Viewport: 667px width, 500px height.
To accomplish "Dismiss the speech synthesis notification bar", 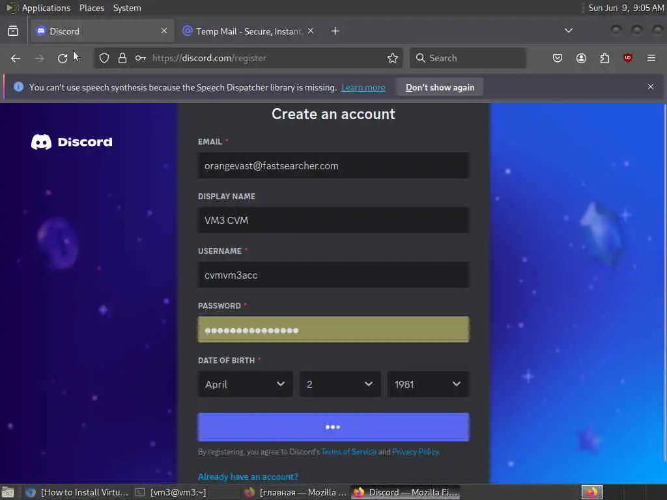I will (x=651, y=87).
